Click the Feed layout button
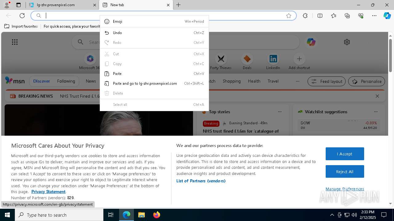Image resolution: width=394 pixels, height=221 pixels. [327, 81]
